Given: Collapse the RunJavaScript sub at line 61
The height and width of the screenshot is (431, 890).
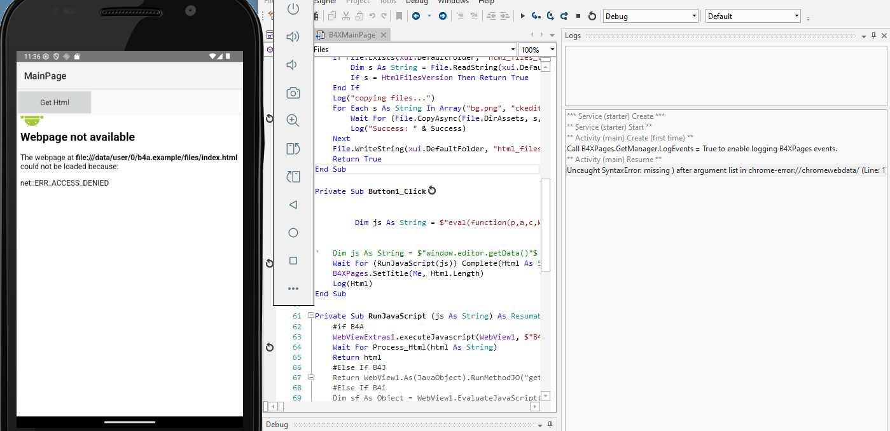Looking at the screenshot, I should tap(310, 316).
